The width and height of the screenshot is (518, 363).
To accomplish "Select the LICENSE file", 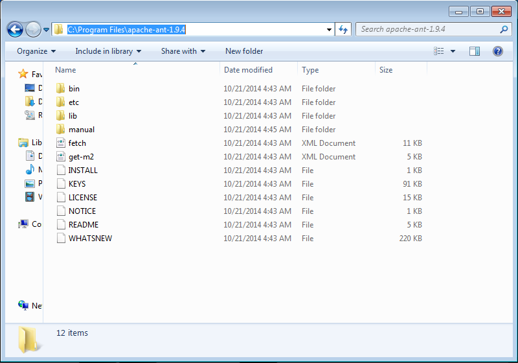I will point(83,198).
